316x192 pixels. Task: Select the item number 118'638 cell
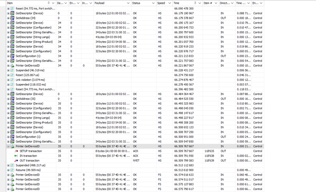(209, 156)
